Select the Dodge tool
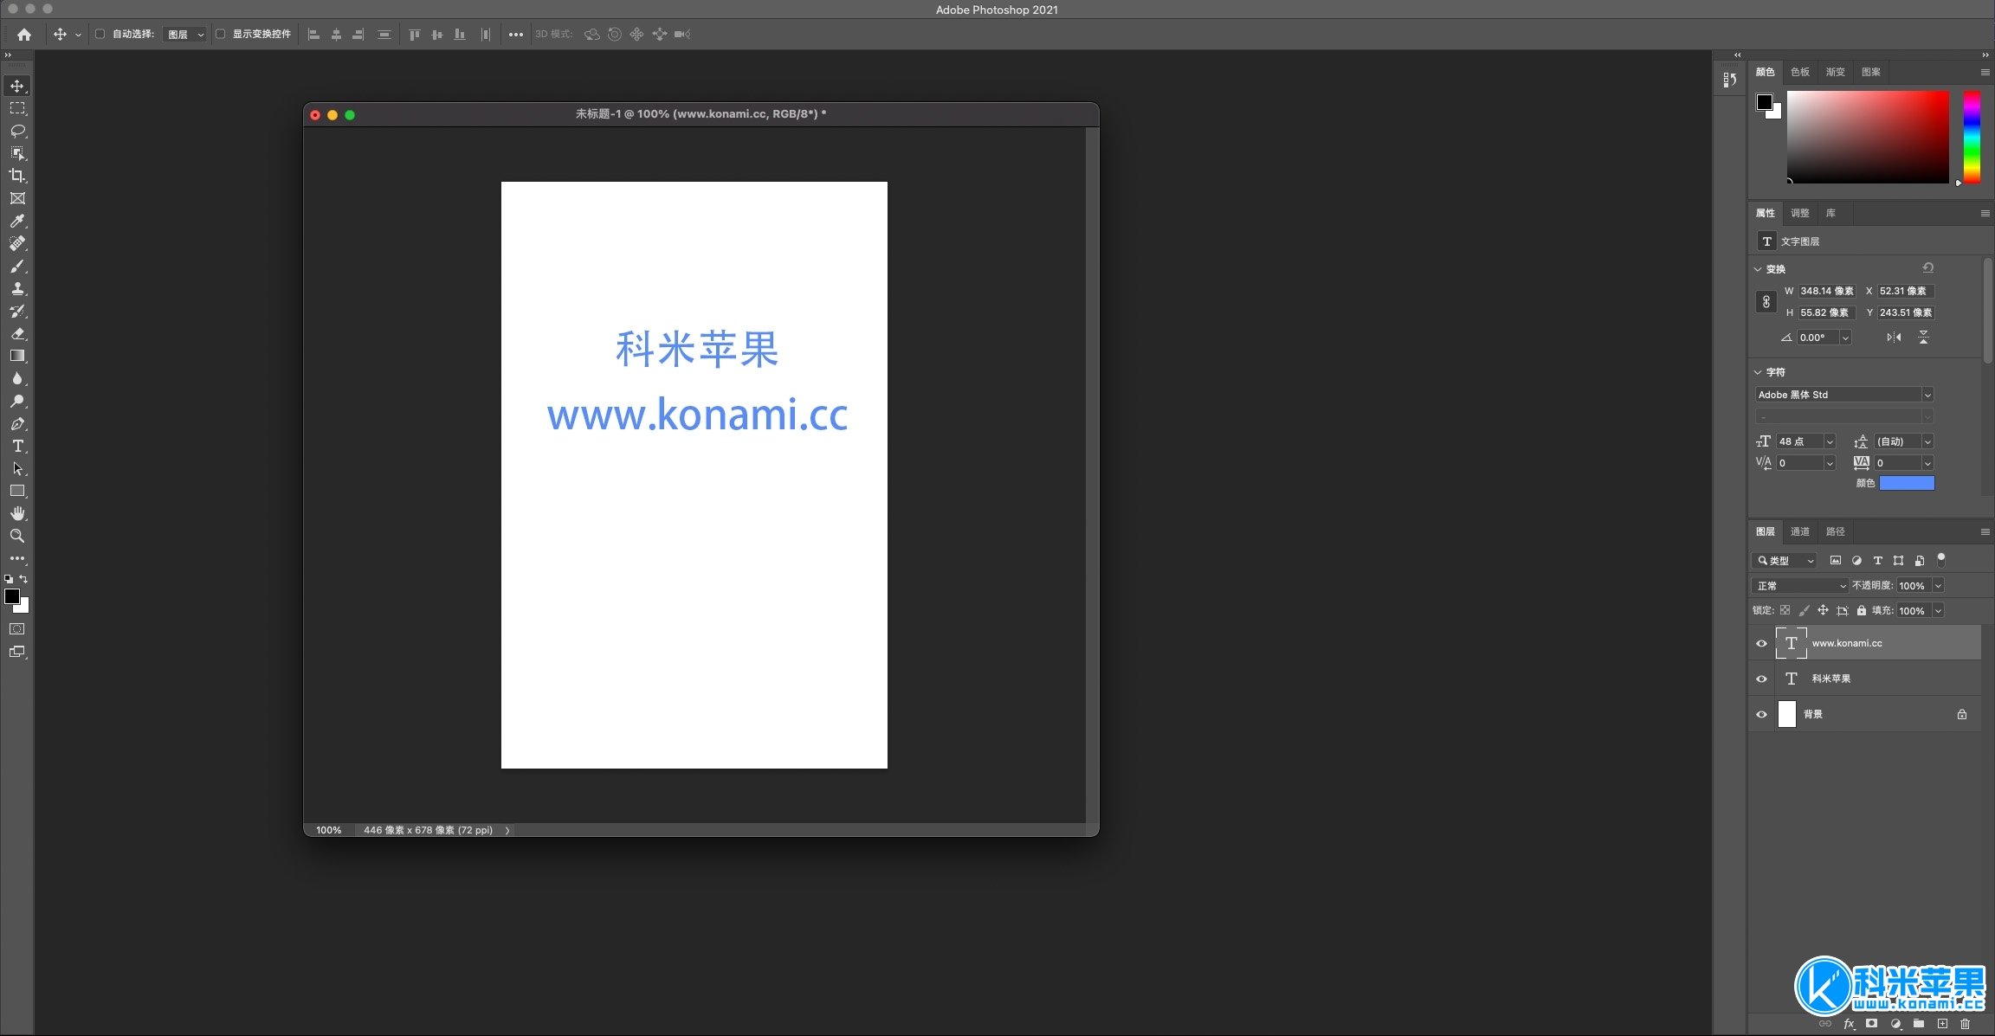Viewport: 1995px width, 1036px height. [17, 401]
